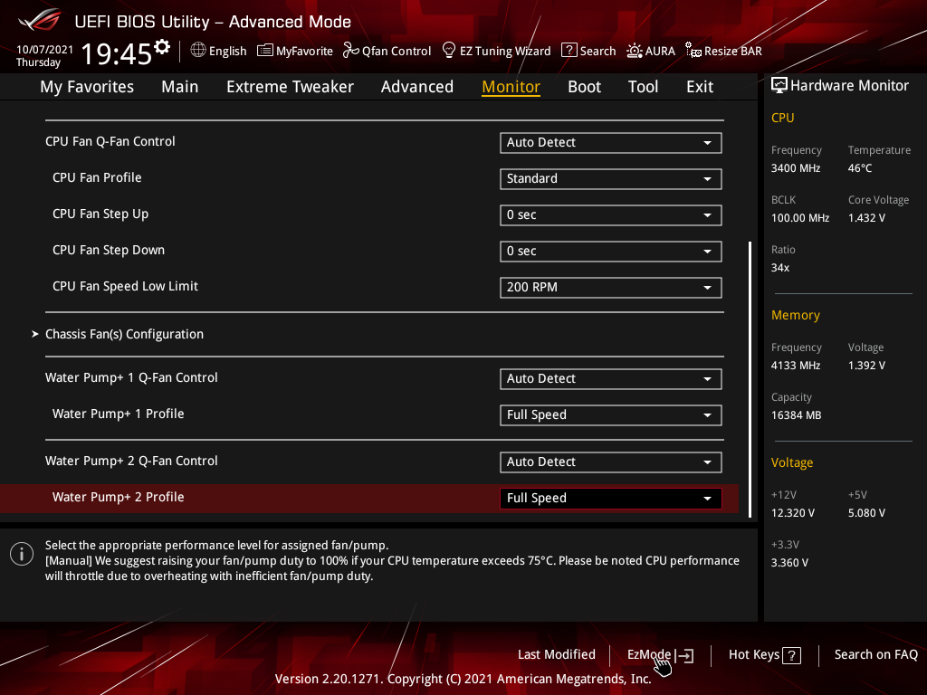927x695 pixels.
Task: Click the Hardware Monitor panel title
Action: tap(849, 86)
